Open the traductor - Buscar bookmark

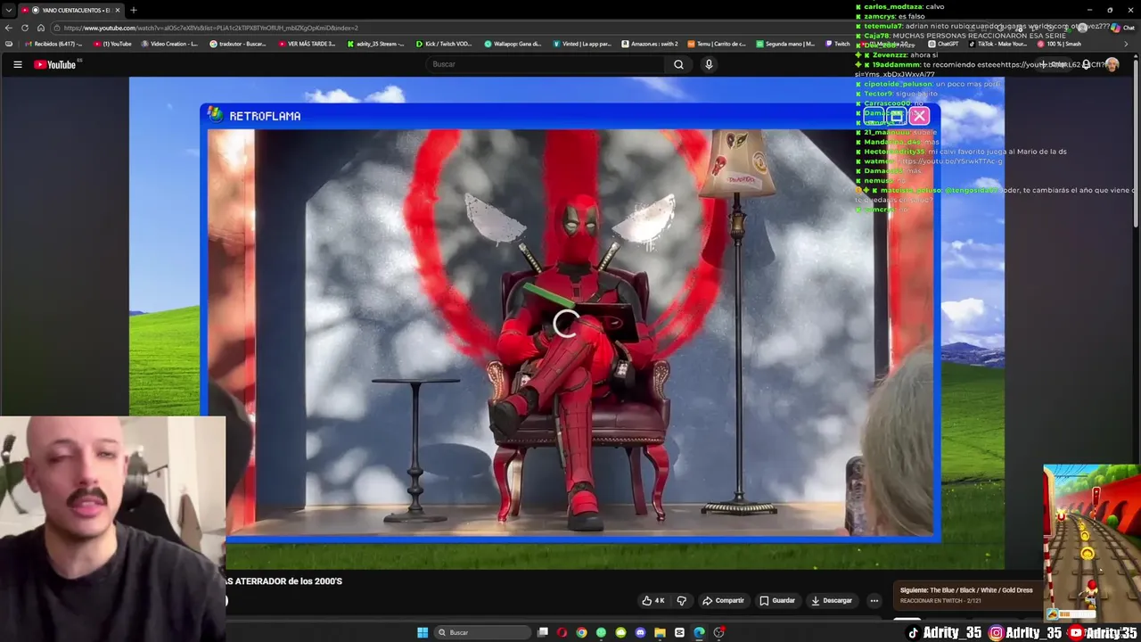(x=238, y=44)
